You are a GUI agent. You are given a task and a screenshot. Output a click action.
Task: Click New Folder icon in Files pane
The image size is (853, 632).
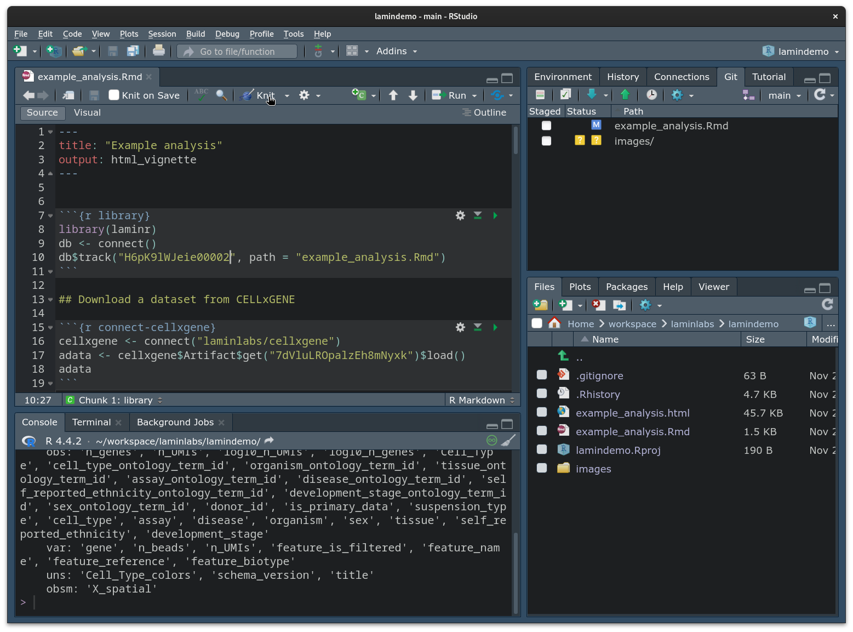click(x=540, y=305)
